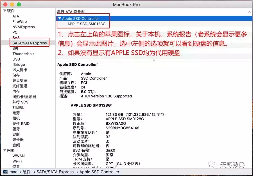
Task: Open 储存 in the sidebar
Action: [16, 75]
